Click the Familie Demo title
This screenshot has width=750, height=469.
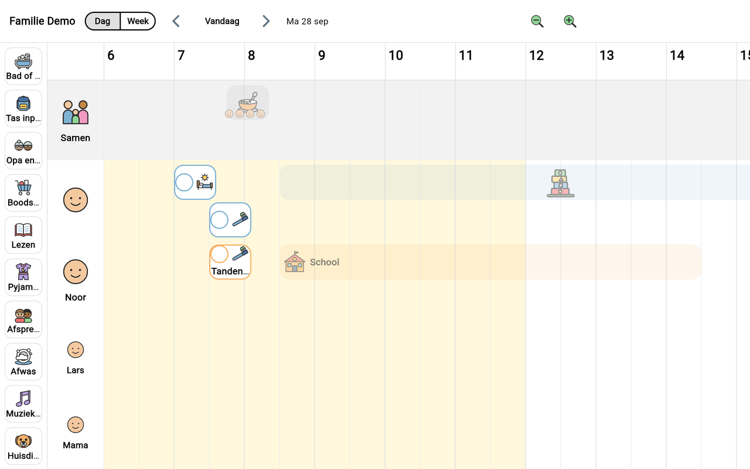(42, 21)
